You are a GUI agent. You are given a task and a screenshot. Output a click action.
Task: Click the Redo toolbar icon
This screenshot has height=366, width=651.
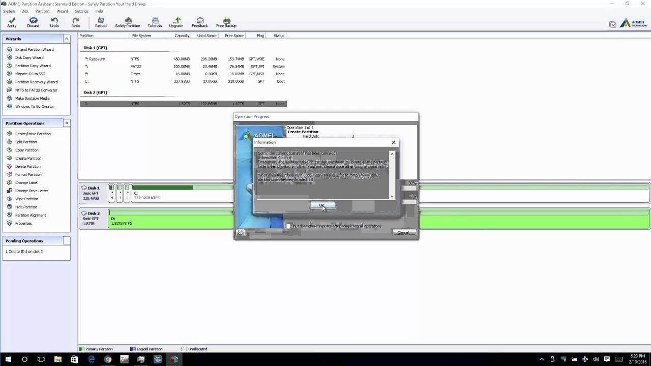(x=76, y=22)
